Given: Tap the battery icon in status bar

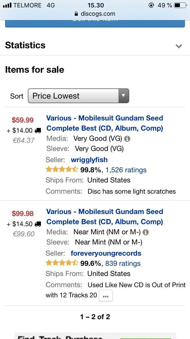Looking at the screenshot, I should (180, 5).
